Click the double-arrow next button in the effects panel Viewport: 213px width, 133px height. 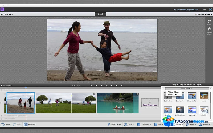click(x=210, y=89)
